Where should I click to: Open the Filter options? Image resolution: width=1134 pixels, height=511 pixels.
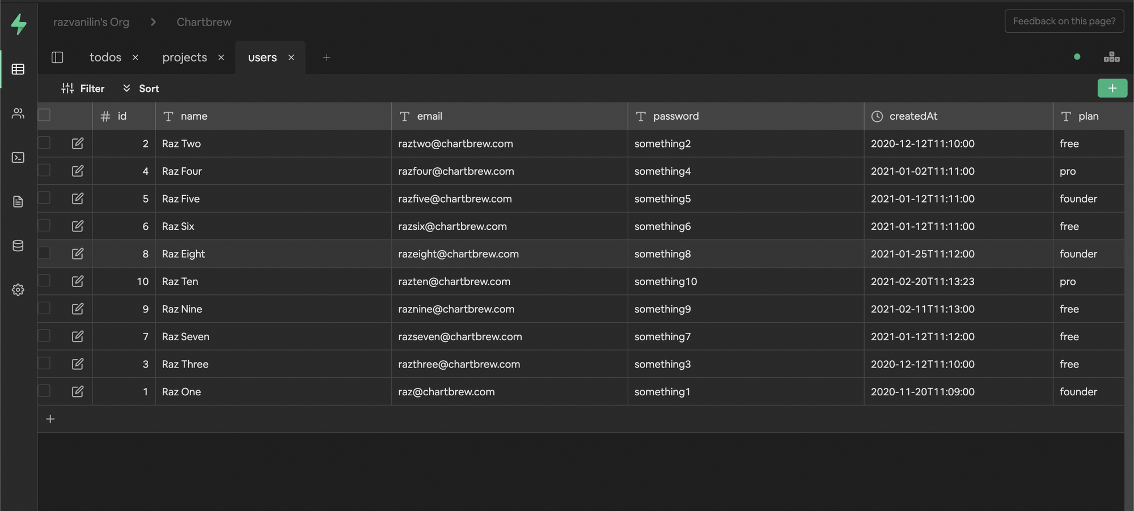click(83, 88)
